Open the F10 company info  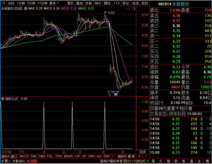click(x=117, y=3)
